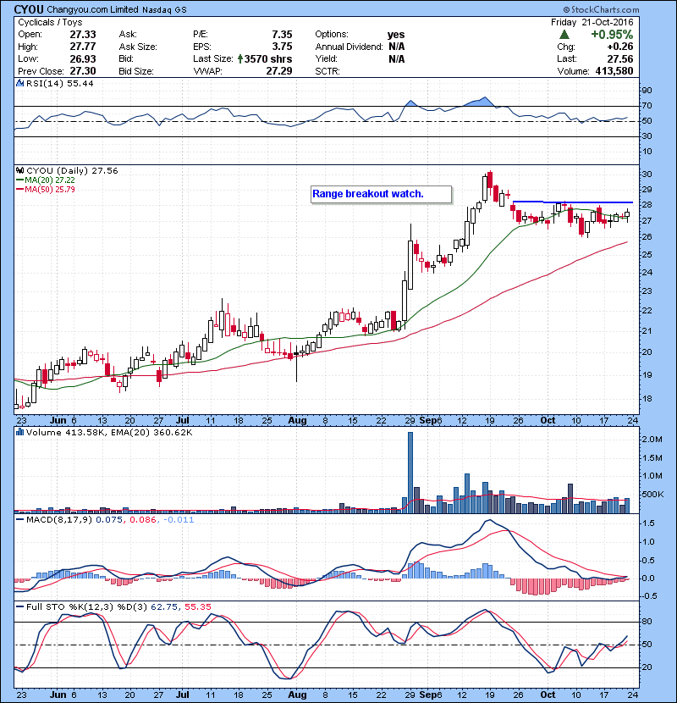The width and height of the screenshot is (677, 703).
Task: Click the Low value 26.93
Action: point(83,58)
